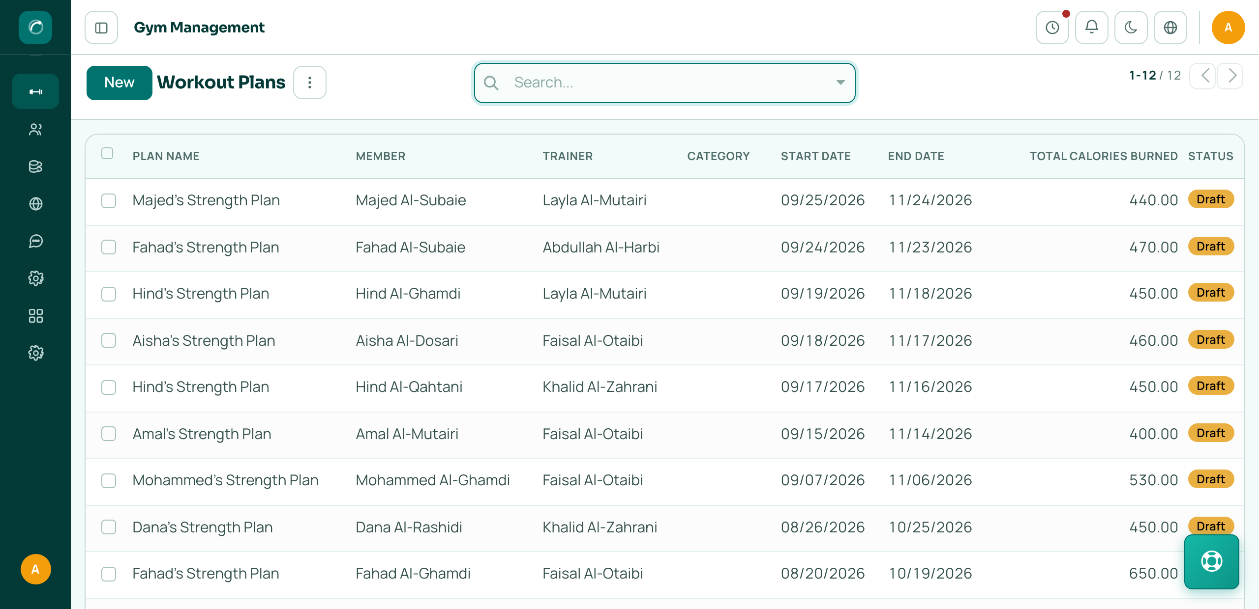Check Majed's Strength Plan row checkbox

pos(109,201)
